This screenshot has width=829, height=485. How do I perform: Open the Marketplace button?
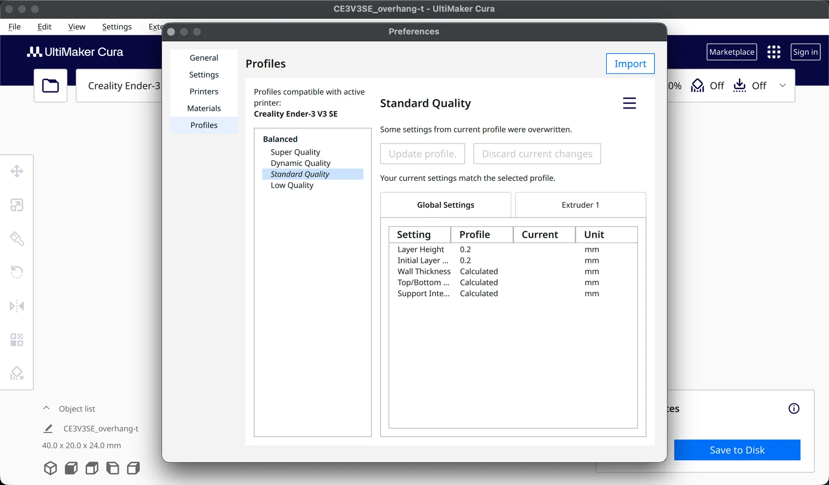click(x=732, y=52)
